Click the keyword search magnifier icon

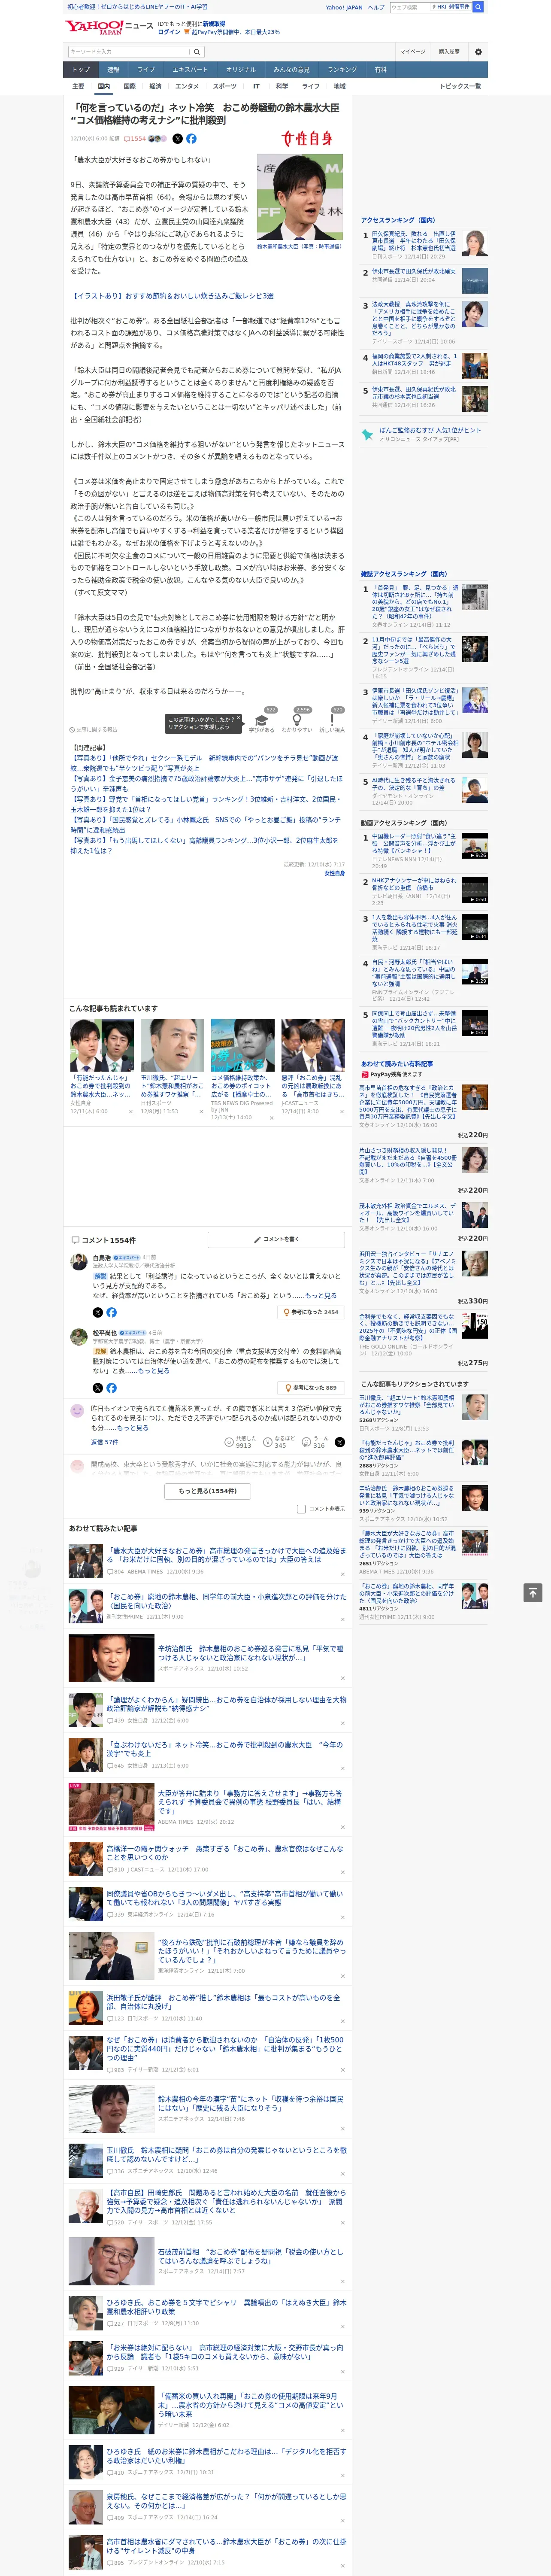(x=197, y=52)
